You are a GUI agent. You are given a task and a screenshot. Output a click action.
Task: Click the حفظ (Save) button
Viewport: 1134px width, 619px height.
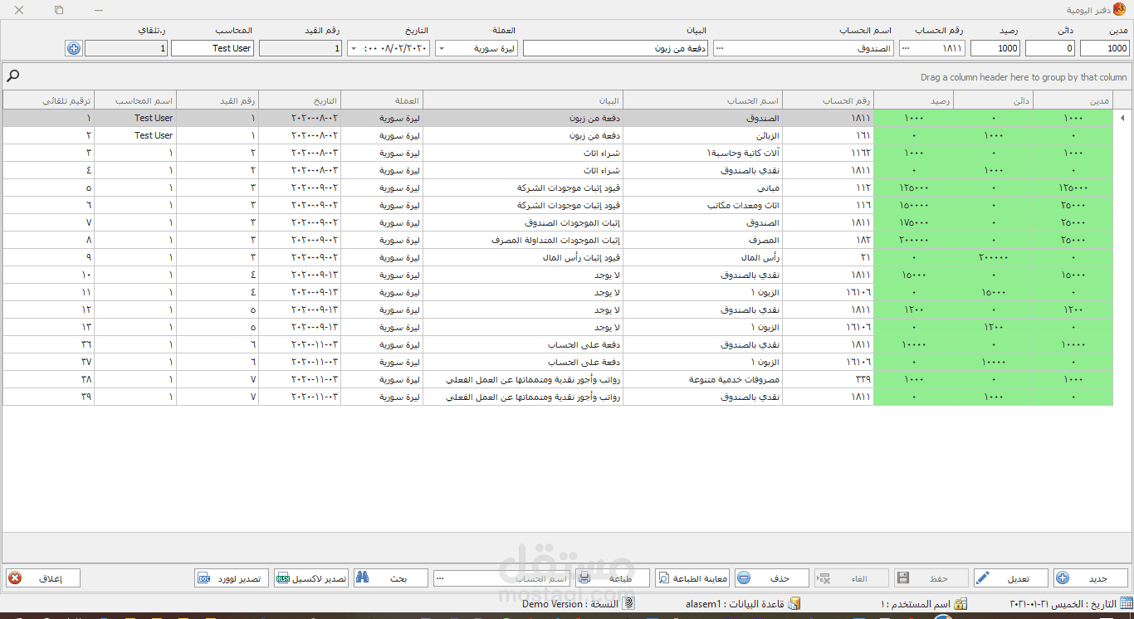click(x=931, y=578)
